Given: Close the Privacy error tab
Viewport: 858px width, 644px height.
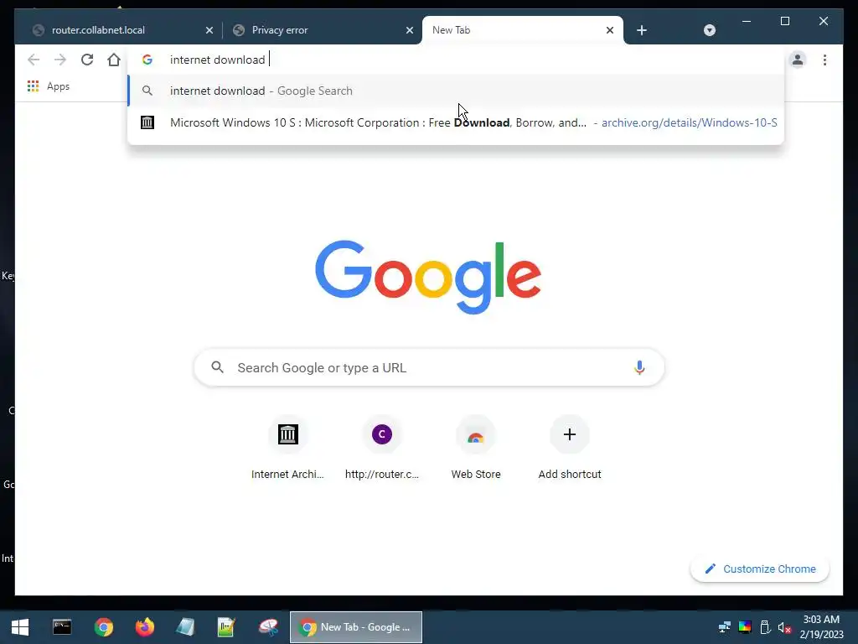Looking at the screenshot, I should (409, 30).
